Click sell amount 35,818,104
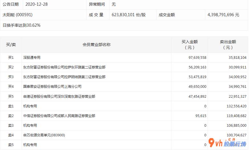Viewport: 249px width, 150px height. (x=238, y=58)
